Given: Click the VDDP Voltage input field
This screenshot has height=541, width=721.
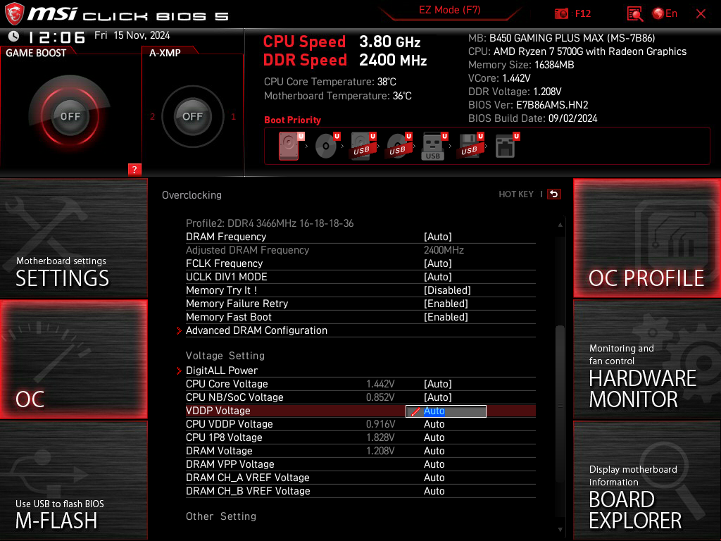Looking at the screenshot, I should coord(446,411).
